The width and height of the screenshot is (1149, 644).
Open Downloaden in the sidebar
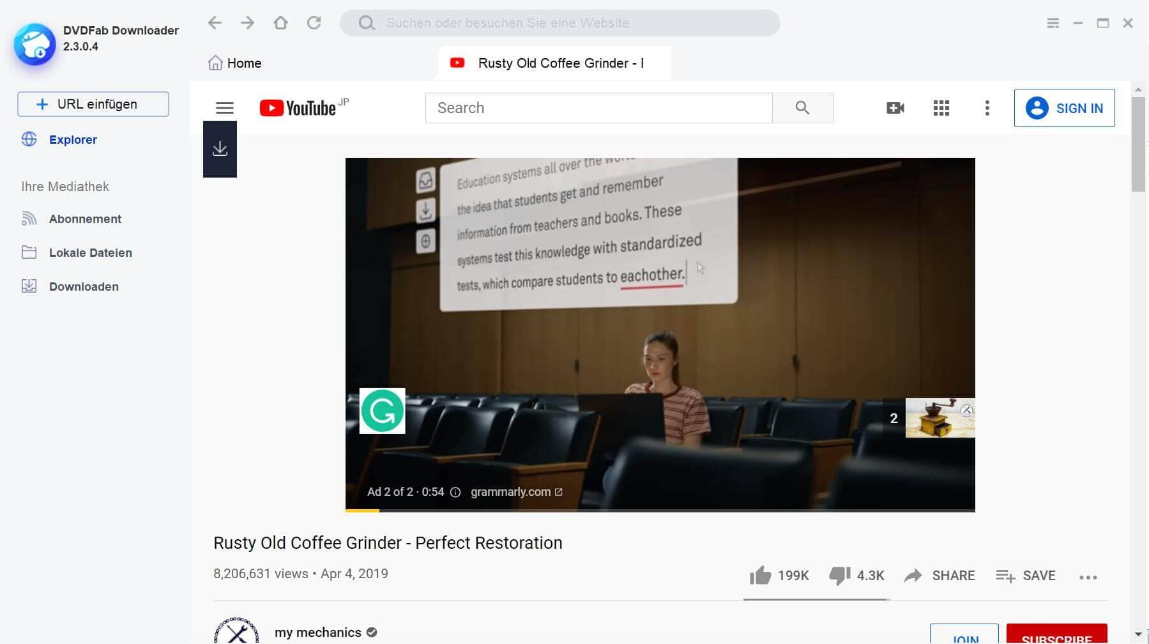pos(84,287)
